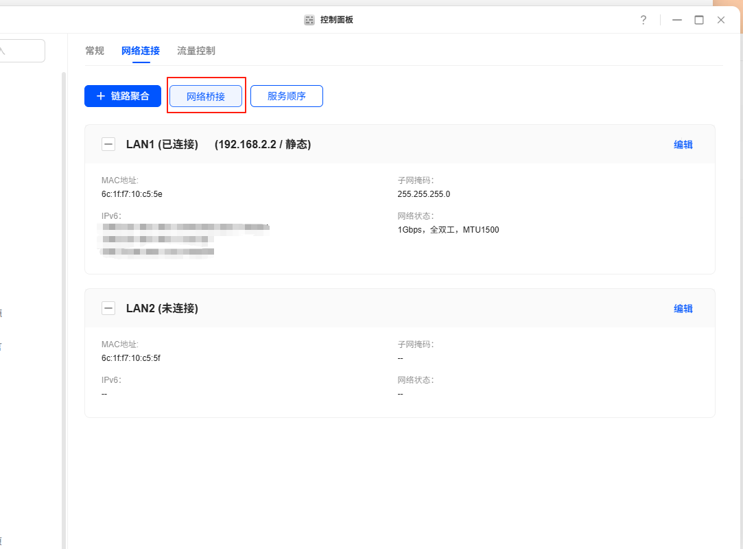Click subnet mask 255.255.255.0 value
743x549 pixels.
pos(423,194)
